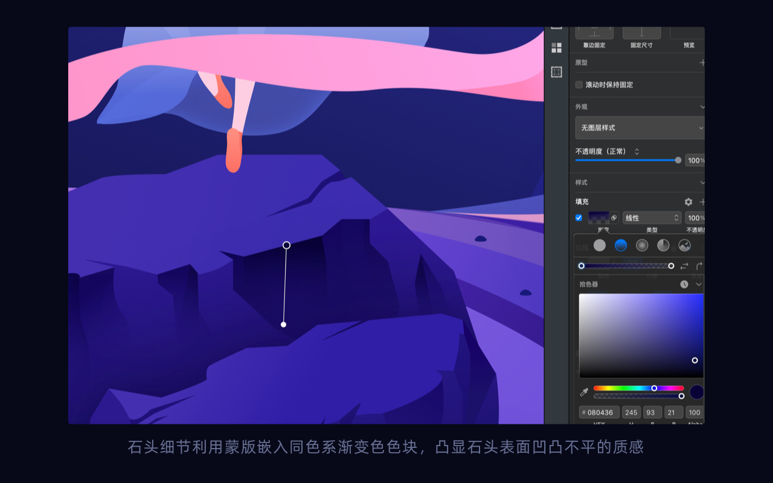Click the dashed frame icon in the sidebar
Screen dimensions: 773x483
(x=557, y=72)
